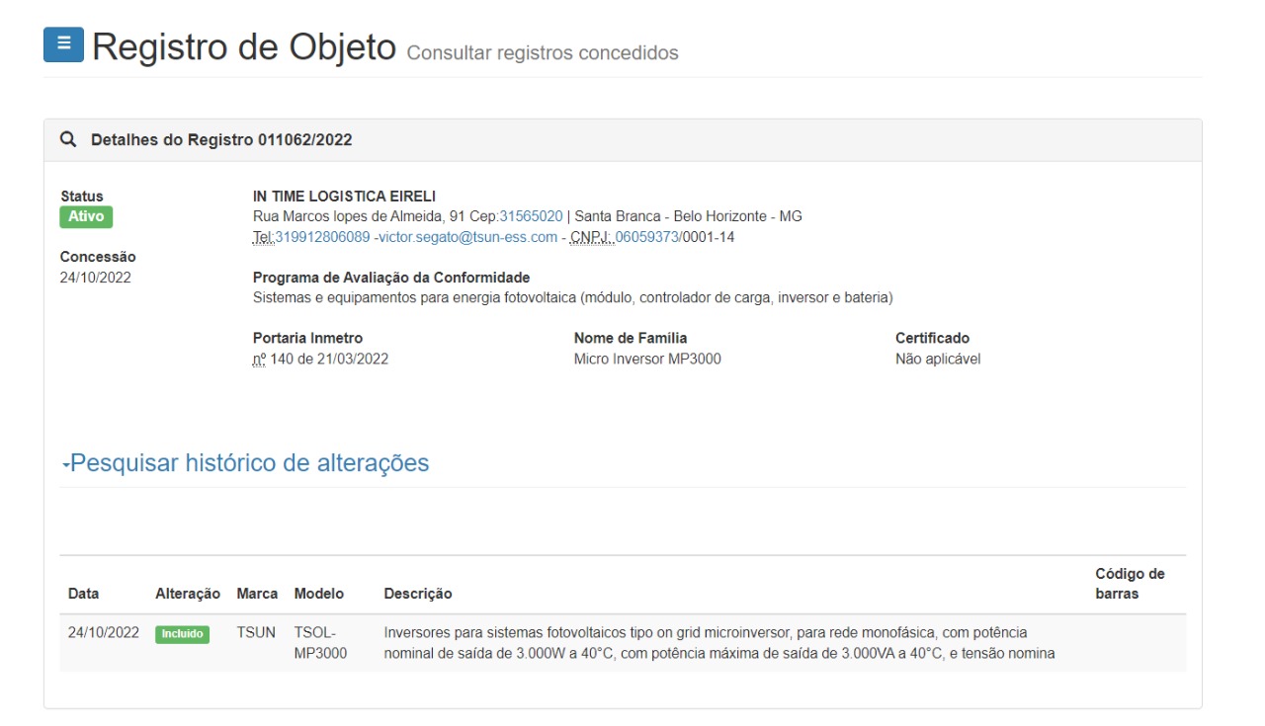Click the nº abbreviation under Portaria Inmetro
This screenshot has height=726, width=1265.
click(260, 360)
